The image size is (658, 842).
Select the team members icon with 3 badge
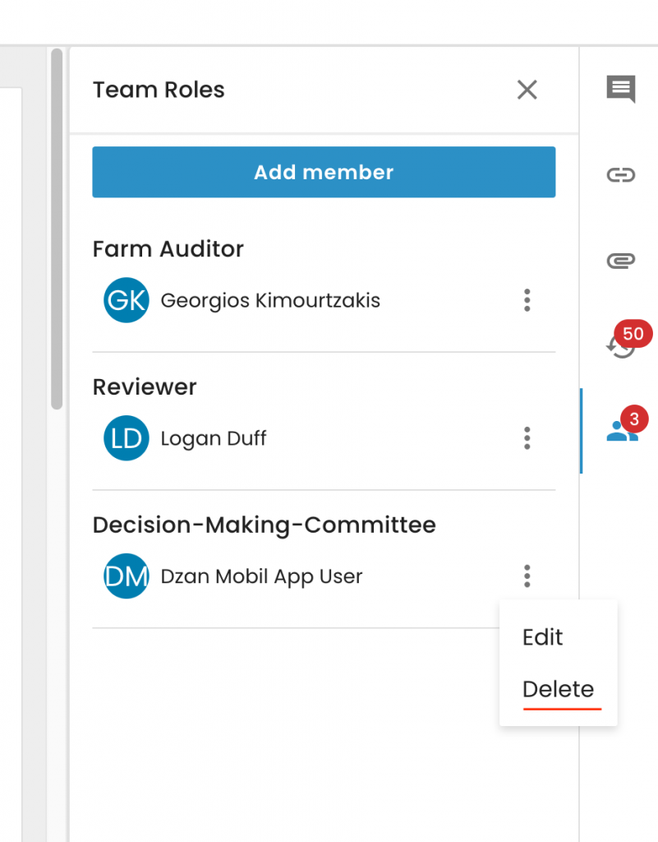point(622,430)
